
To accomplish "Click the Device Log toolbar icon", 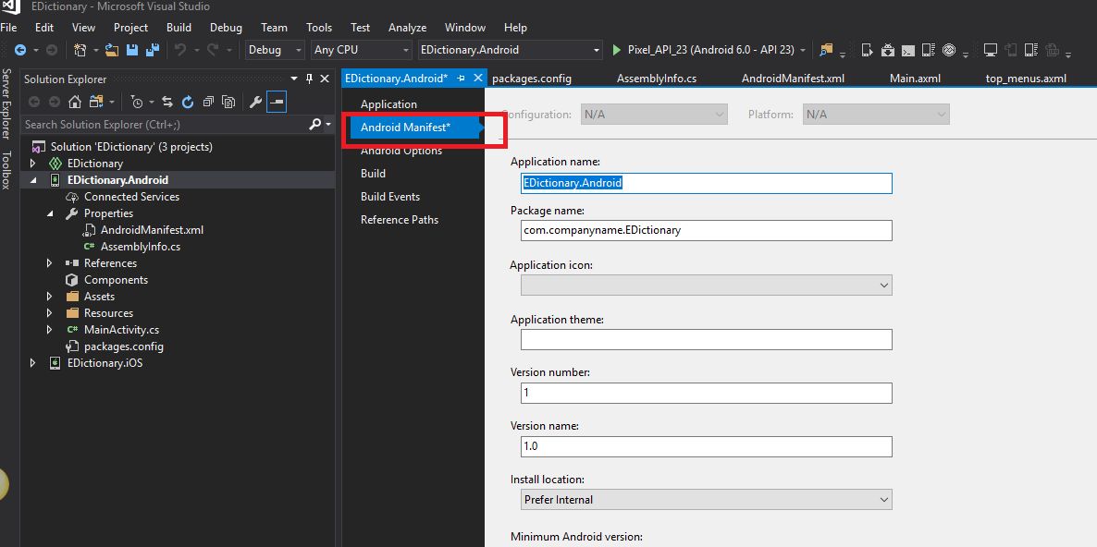I will point(928,50).
